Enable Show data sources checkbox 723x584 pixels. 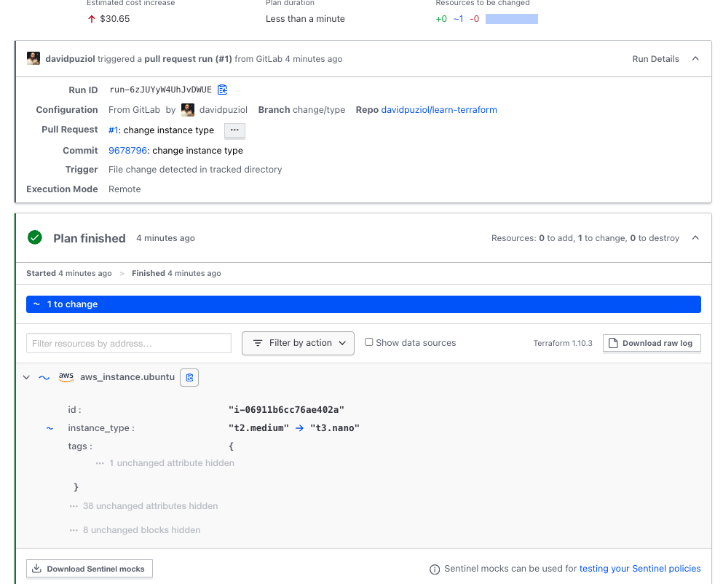[x=369, y=342]
